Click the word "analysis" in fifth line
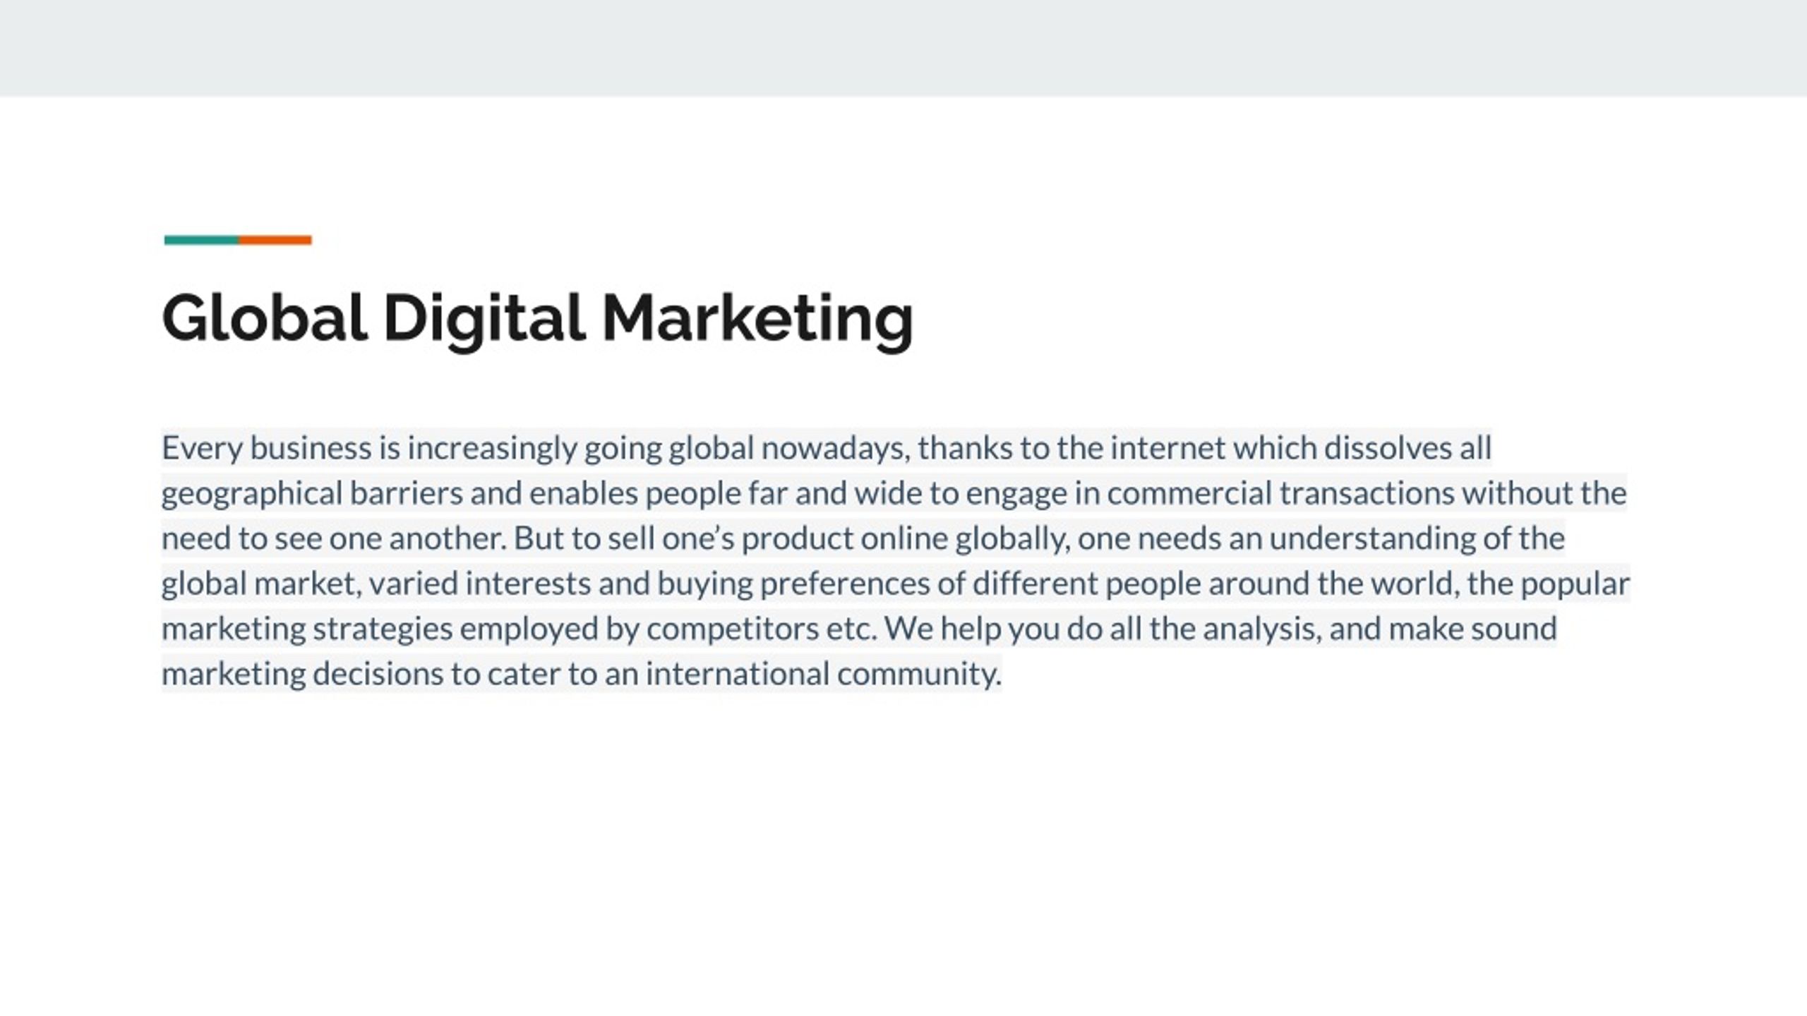 click(x=1262, y=629)
